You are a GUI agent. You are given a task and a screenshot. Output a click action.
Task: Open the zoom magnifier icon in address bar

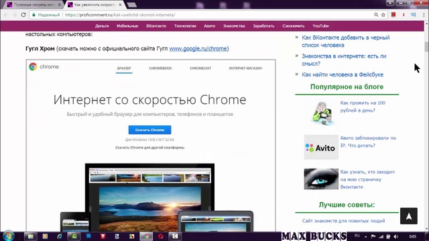[x=376, y=15]
